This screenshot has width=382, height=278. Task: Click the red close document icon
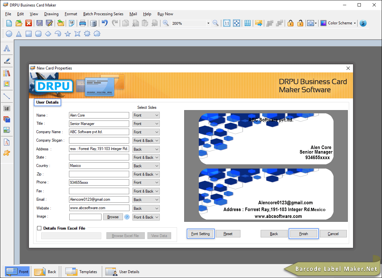[29, 23]
